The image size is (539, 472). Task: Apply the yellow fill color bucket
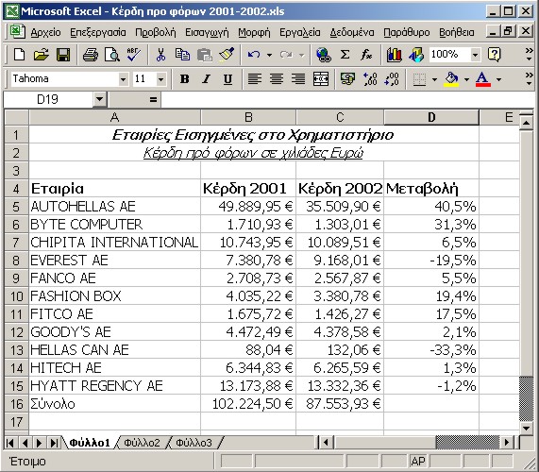[x=452, y=79]
